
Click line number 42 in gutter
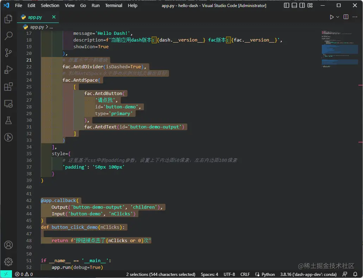[29, 201]
